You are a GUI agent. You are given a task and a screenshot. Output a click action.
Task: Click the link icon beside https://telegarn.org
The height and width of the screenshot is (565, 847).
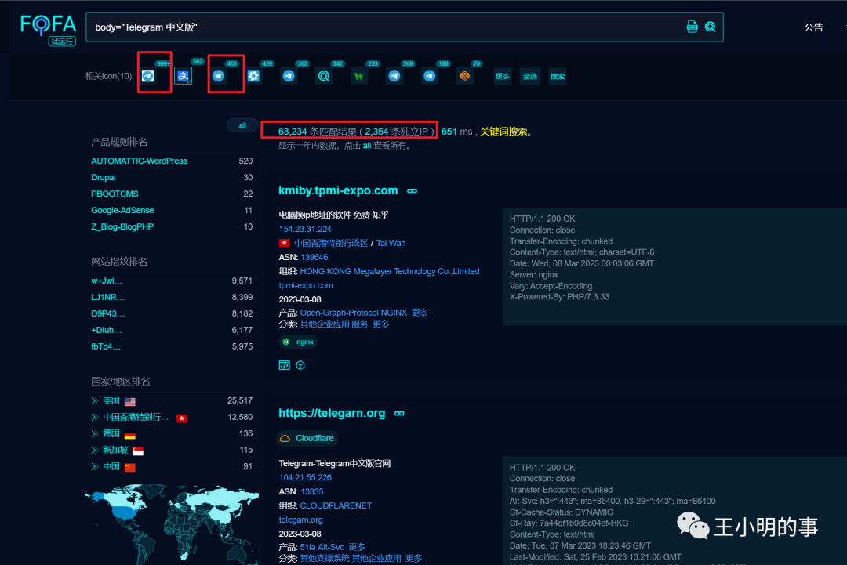click(399, 413)
